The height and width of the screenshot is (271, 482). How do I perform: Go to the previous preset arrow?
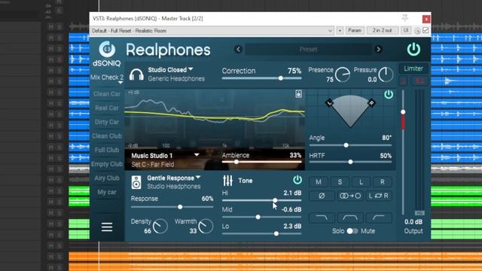238,49
